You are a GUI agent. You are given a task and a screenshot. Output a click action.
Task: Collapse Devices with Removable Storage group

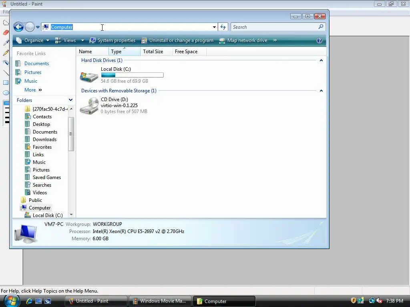tap(322, 91)
